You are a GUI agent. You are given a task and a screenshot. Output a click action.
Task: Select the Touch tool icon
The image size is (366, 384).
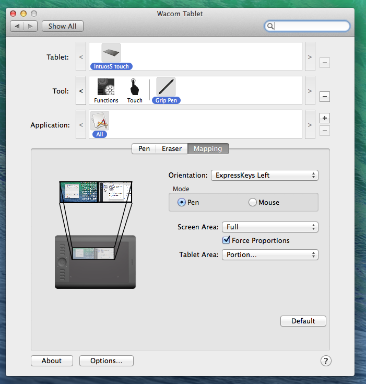[134, 87]
